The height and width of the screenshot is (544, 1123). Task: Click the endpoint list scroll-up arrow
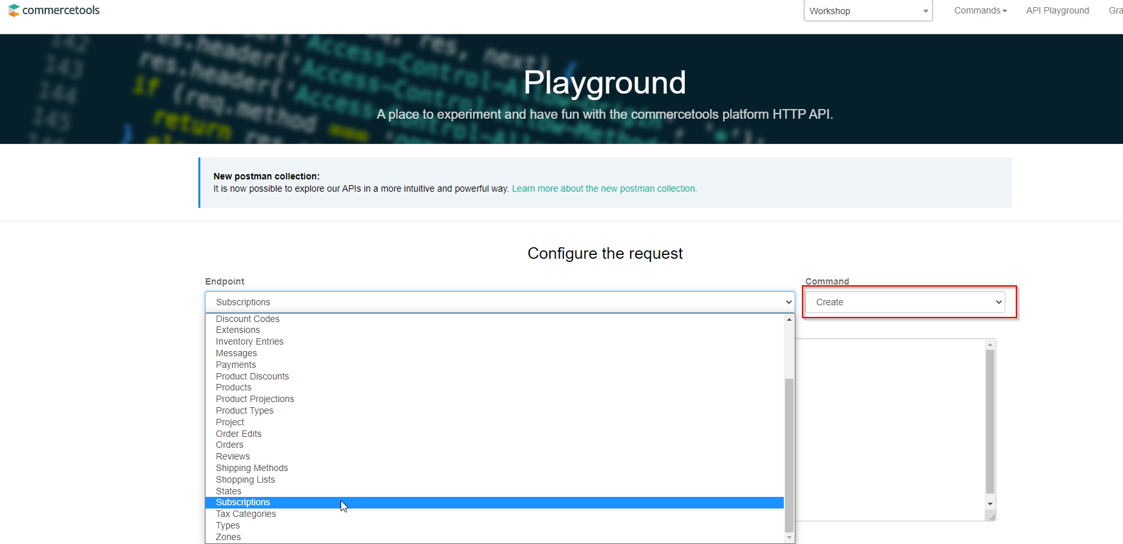[789, 319]
